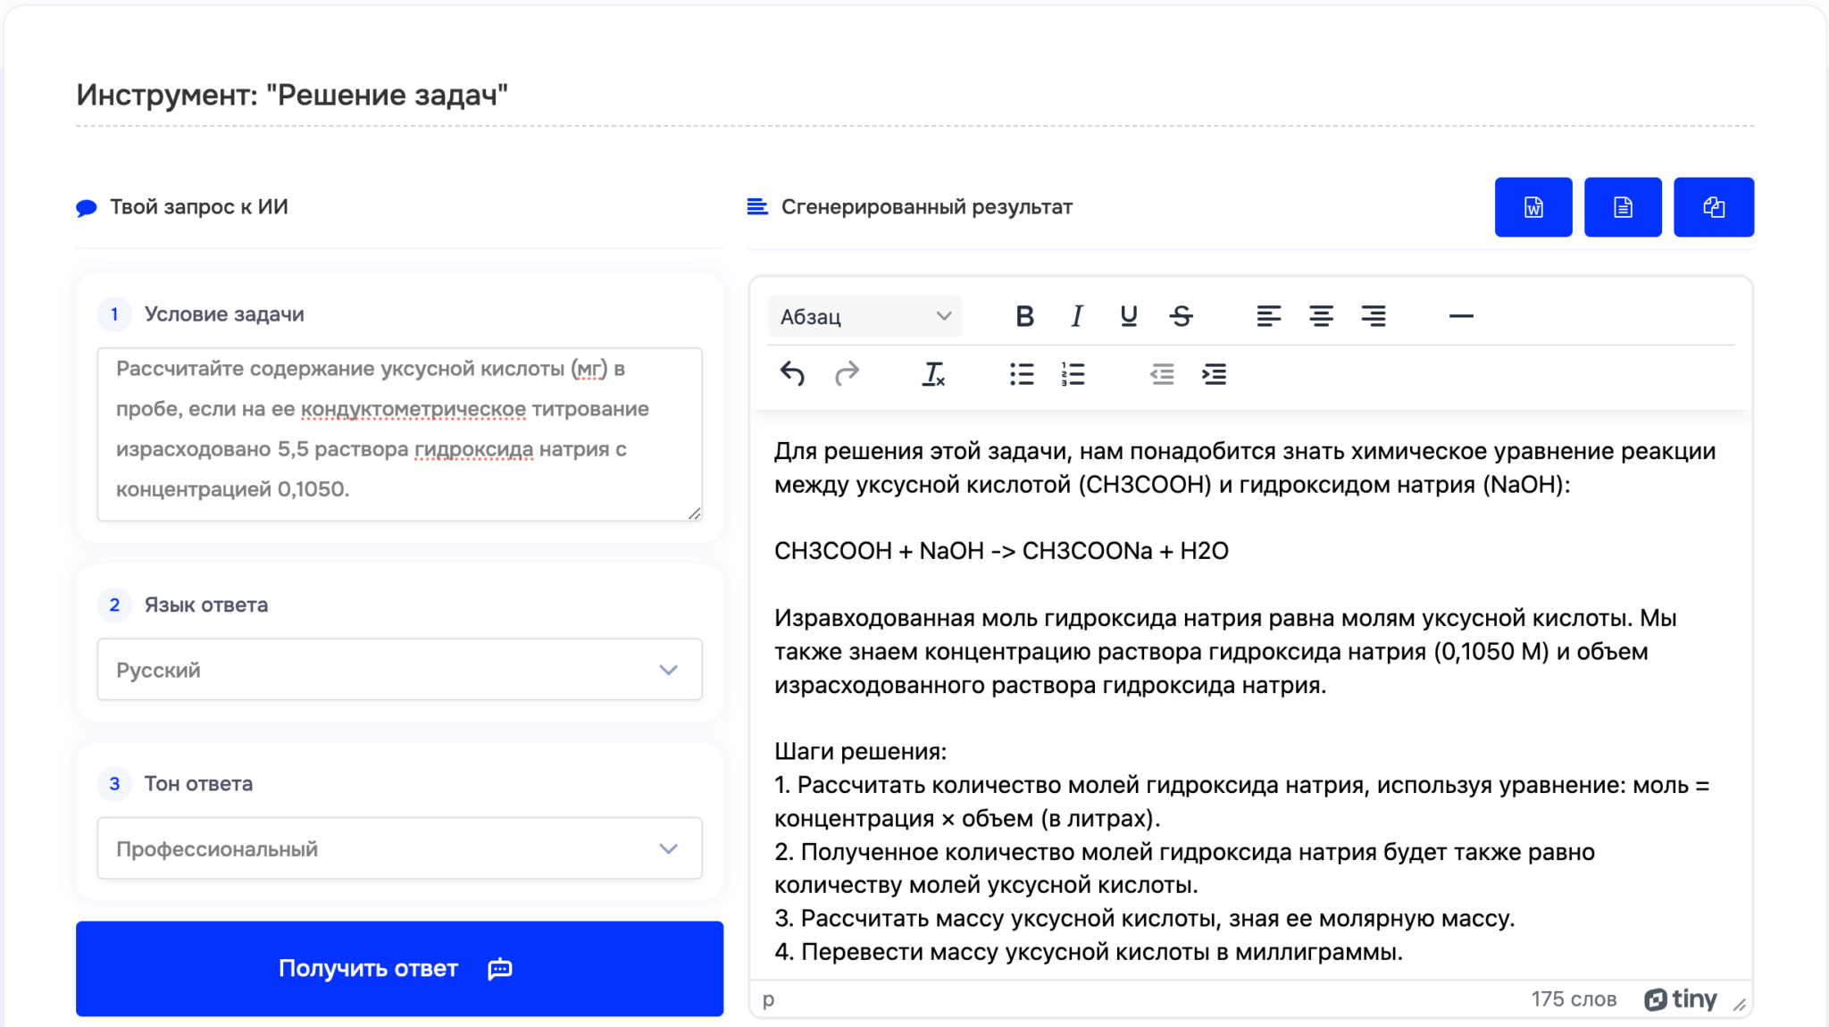The image size is (1829, 1027).
Task: Insert a horizontal line
Action: (x=1461, y=316)
